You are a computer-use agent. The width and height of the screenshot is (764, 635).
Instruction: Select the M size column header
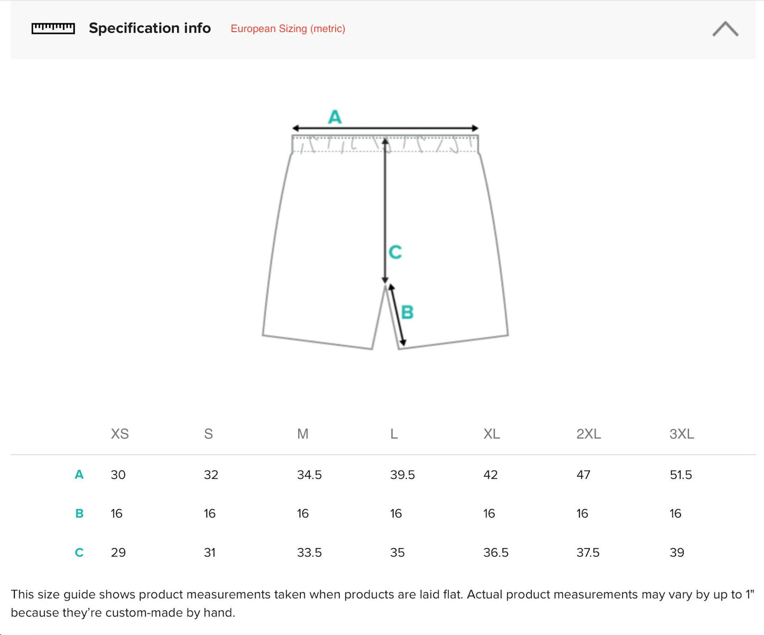tap(302, 434)
